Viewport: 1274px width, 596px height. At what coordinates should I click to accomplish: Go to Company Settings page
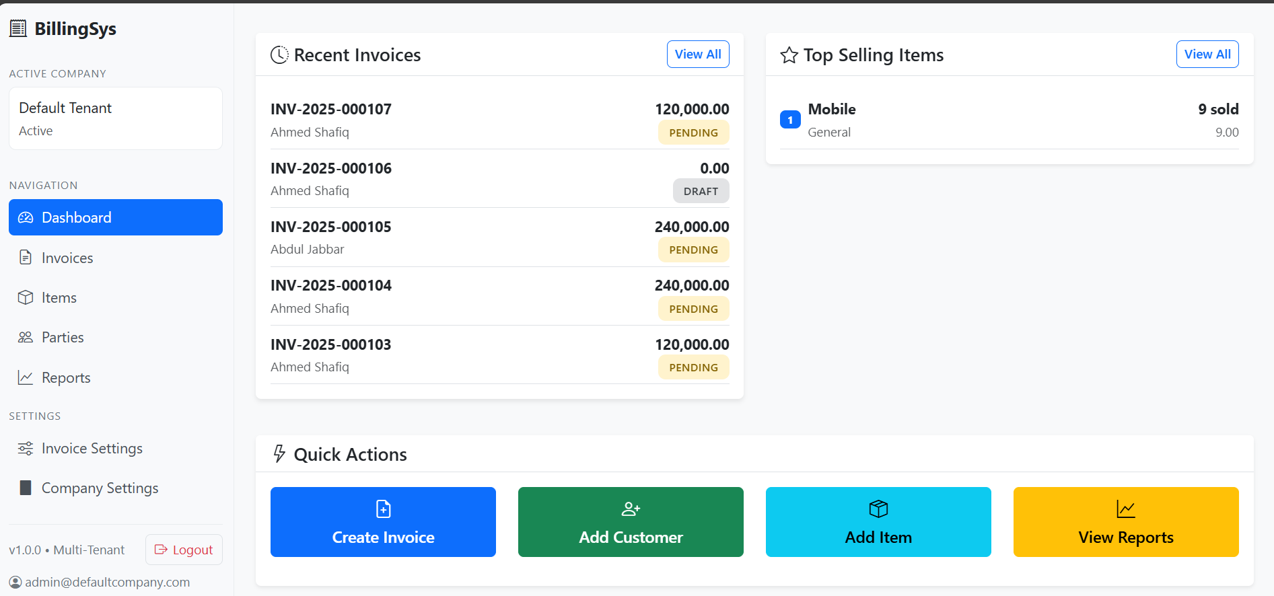(100, 488)
